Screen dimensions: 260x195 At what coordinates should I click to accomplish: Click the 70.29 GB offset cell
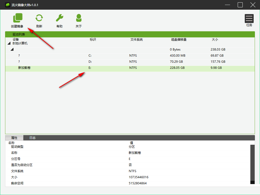coord(176,62)
